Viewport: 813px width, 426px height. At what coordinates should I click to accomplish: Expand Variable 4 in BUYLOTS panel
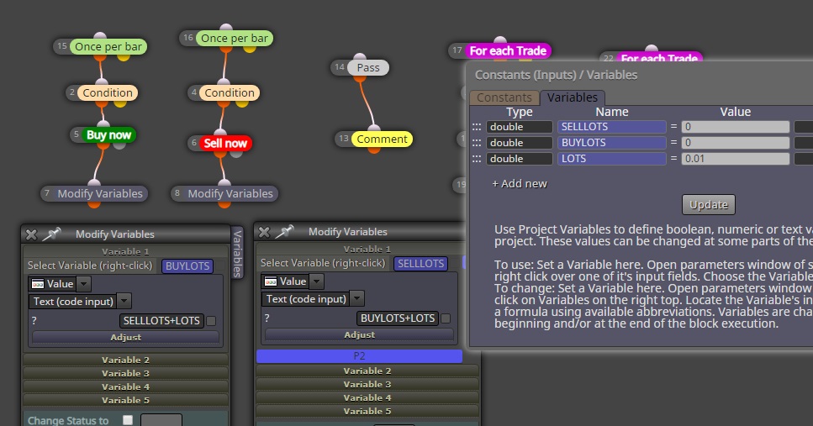[x=125, y=387]
